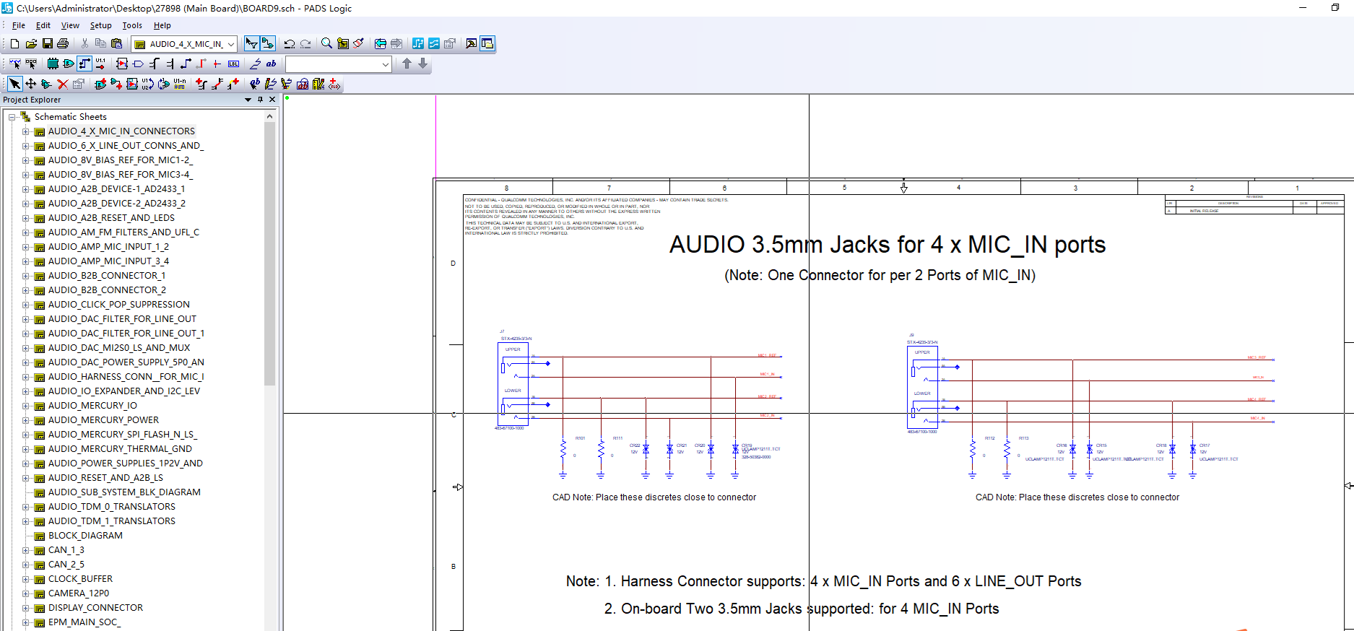Click the Add Part icon

point(100,84)
